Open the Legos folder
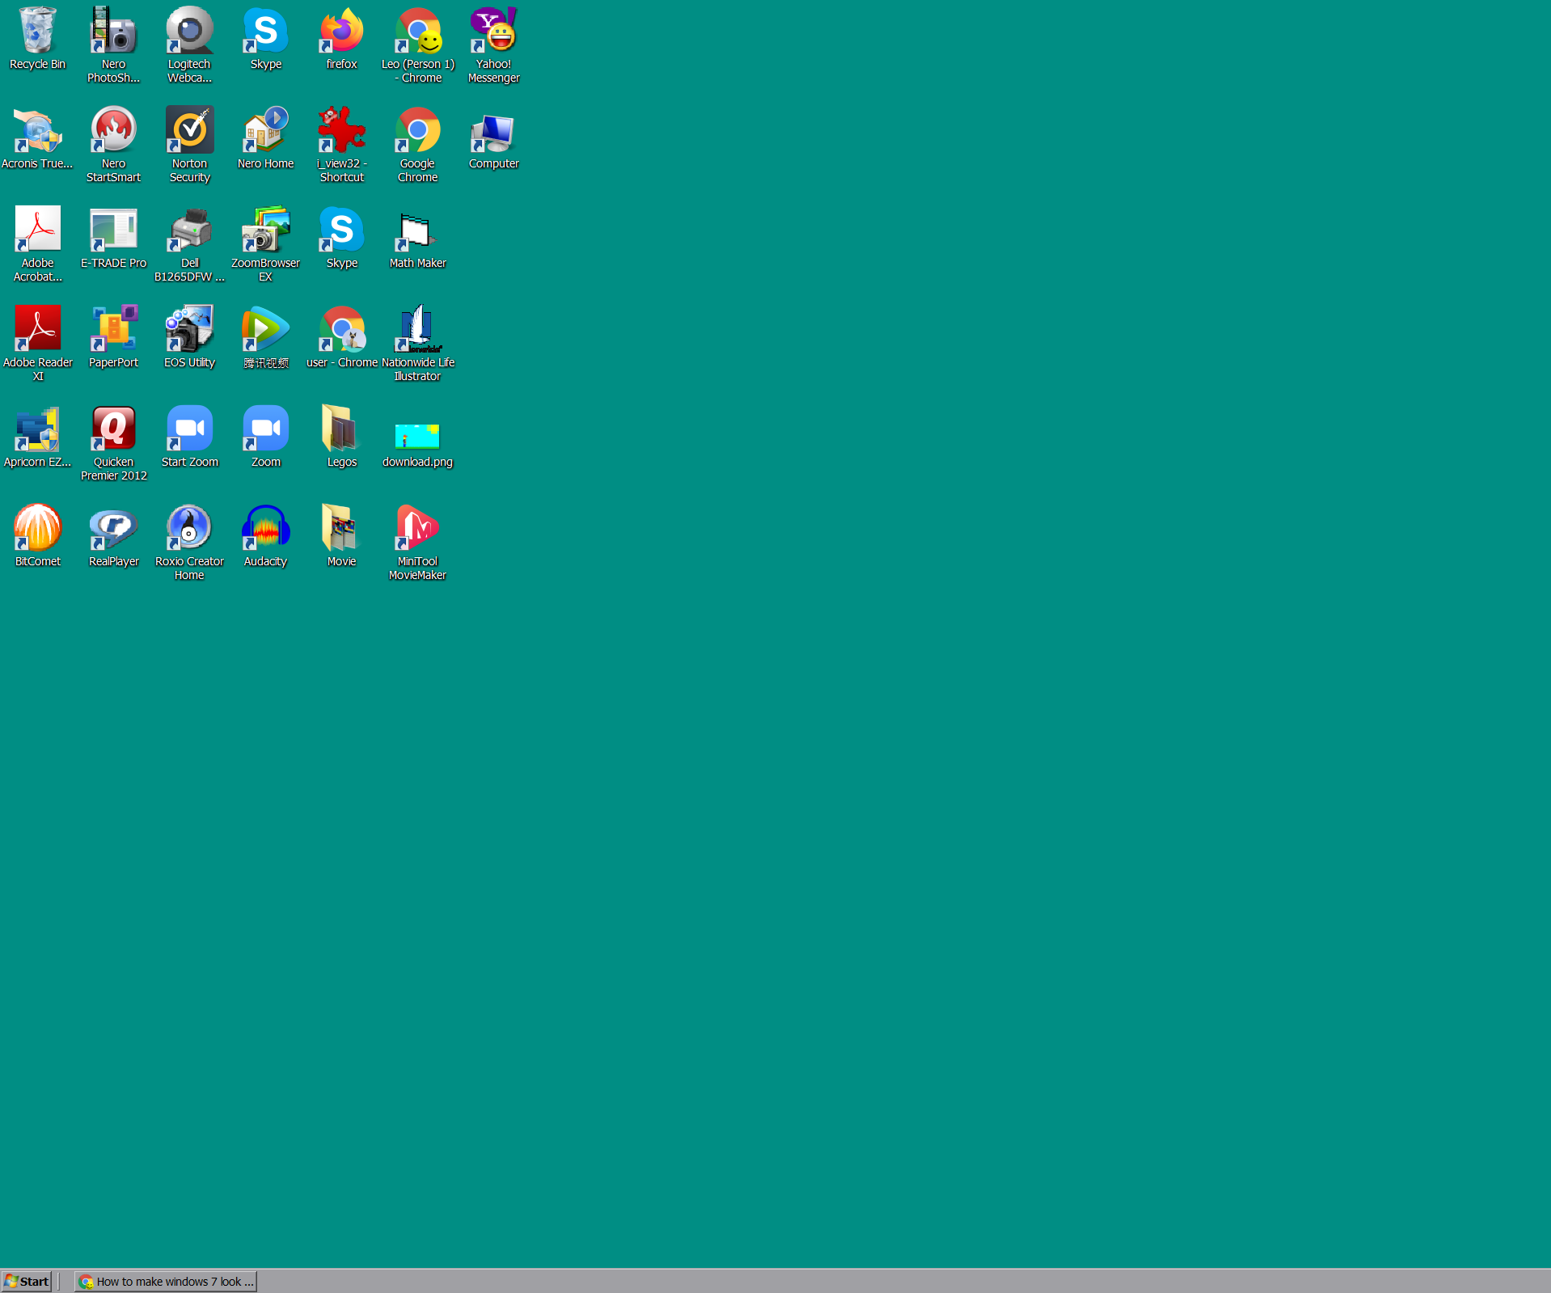 340,429
